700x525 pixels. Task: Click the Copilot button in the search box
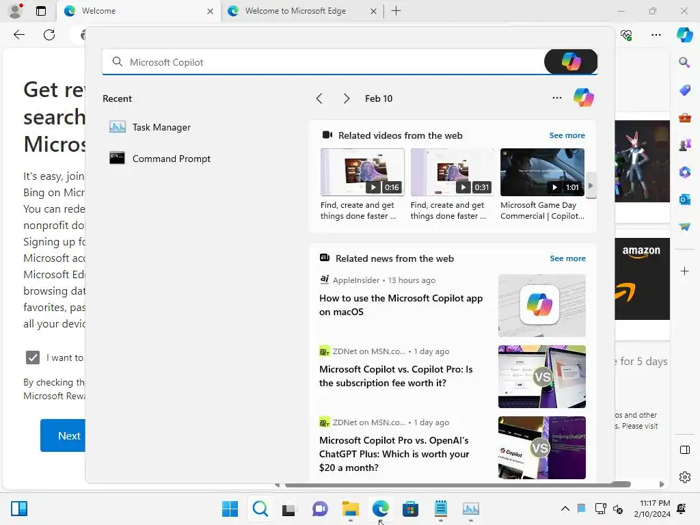(571, 62)
